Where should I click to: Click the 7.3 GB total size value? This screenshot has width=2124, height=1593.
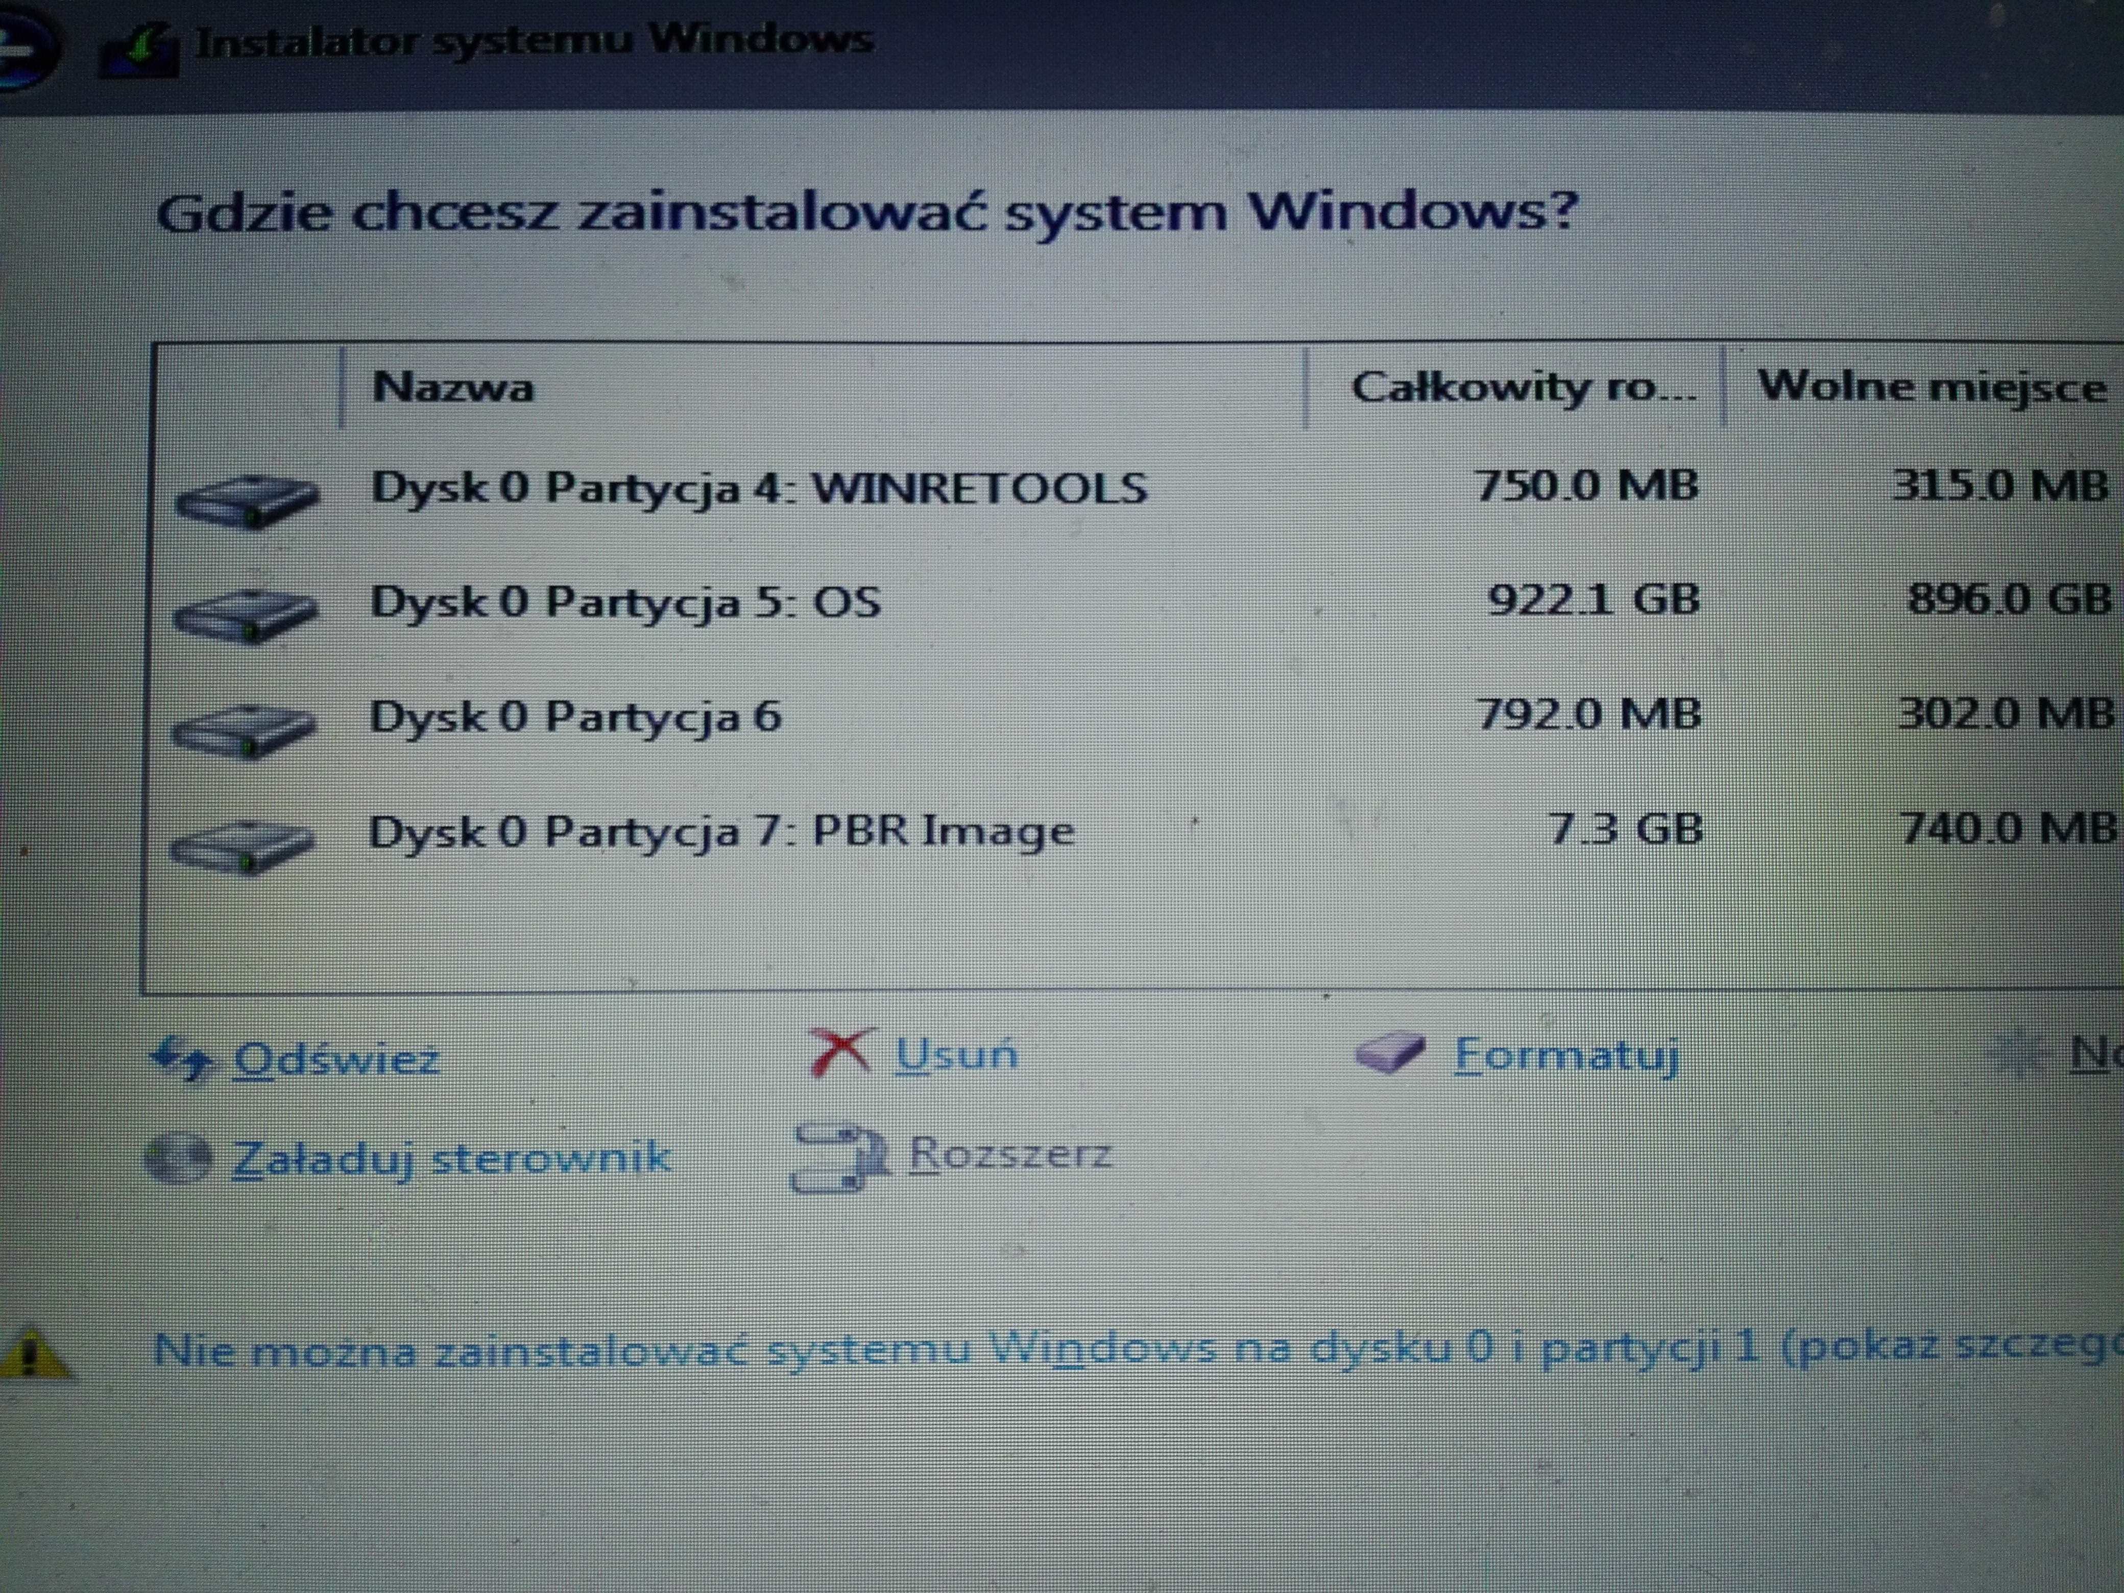1627,828
